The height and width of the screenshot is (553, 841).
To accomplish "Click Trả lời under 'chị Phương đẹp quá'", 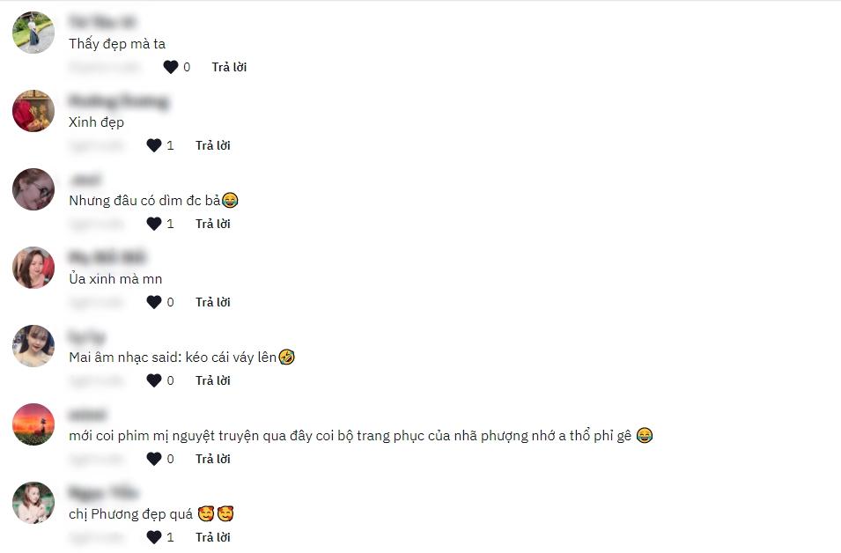I will [x=213, y=537].
